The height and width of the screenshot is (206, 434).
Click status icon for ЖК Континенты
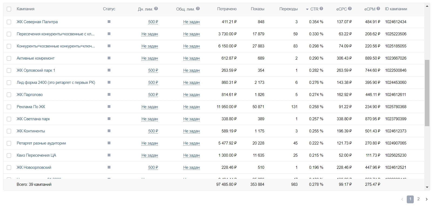109,131
